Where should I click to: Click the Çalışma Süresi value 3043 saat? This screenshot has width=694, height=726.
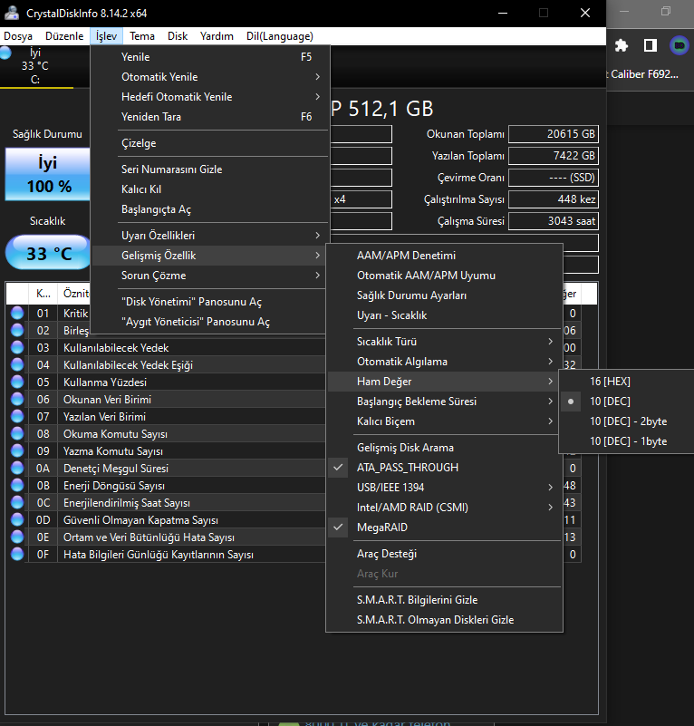(554, 221)
